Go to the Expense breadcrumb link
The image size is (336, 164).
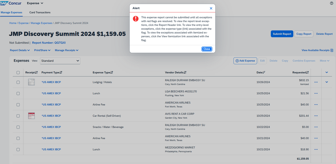click(23, 23)
